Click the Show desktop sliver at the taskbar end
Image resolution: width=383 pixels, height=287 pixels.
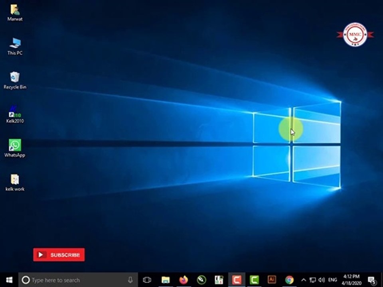pyautogui.click(x=381, y=280)
